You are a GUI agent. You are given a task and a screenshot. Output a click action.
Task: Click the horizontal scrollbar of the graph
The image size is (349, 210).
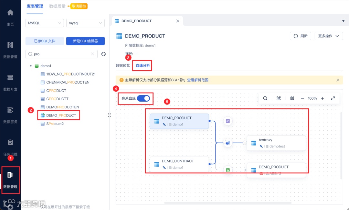pos(228,203)
